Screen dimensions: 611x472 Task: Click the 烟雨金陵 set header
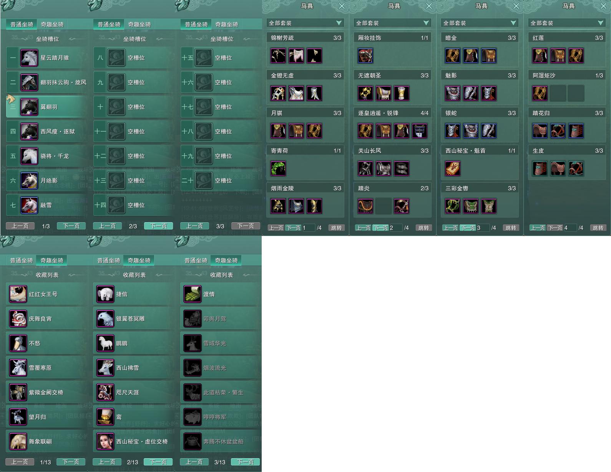click(x=305, y=188)
